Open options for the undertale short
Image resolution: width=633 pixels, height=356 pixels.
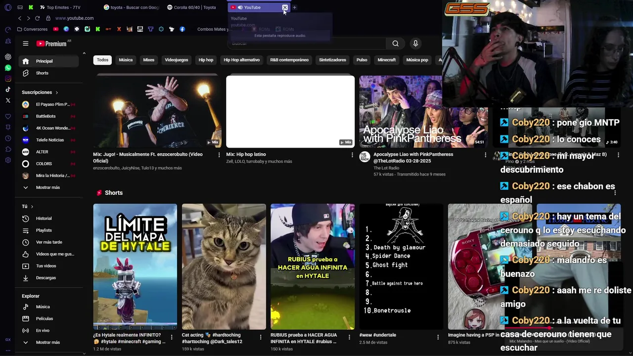tap(438, 337)
